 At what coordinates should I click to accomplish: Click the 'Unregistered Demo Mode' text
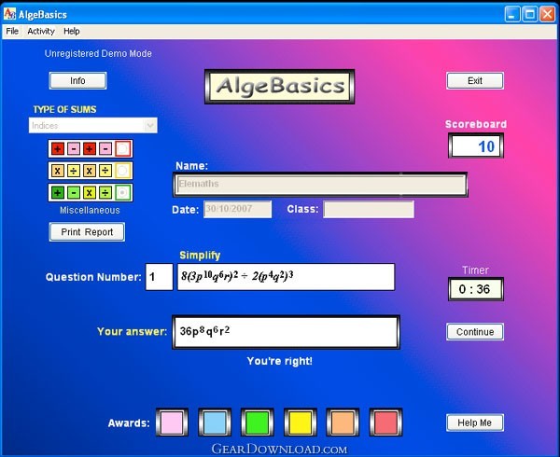point(98,53)
